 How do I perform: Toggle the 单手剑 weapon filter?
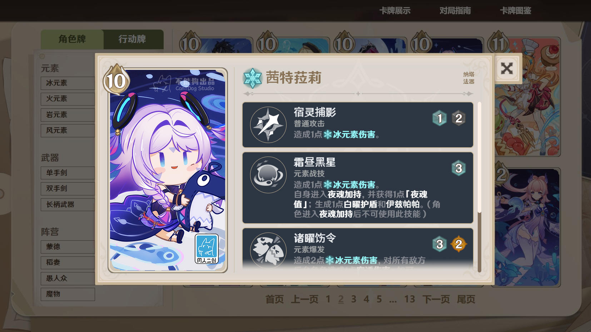pyautogui.click(x=68, y=173)
